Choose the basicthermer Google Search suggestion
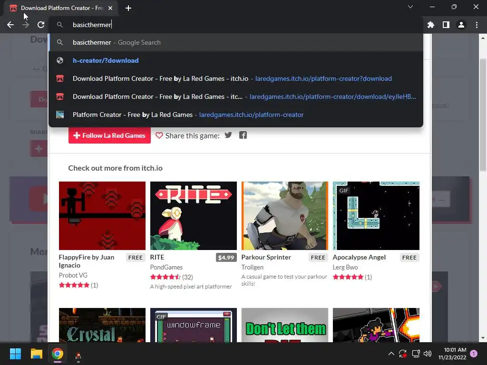Viewport: 487px width, 365px height. point(236,42)
